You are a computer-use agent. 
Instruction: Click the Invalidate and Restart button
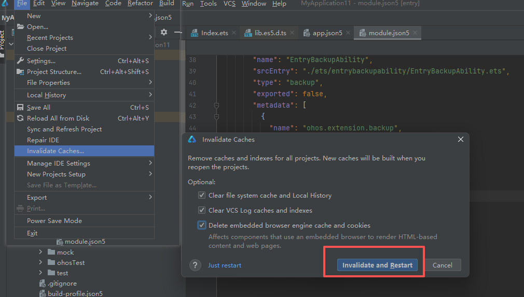coord(377,265)
